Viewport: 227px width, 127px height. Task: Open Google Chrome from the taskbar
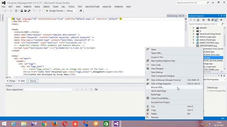coord(44,124)
